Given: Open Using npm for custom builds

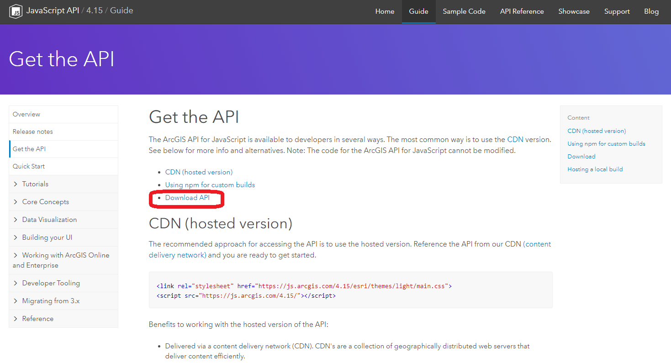Looking at the screenshot, I should 210,184.
